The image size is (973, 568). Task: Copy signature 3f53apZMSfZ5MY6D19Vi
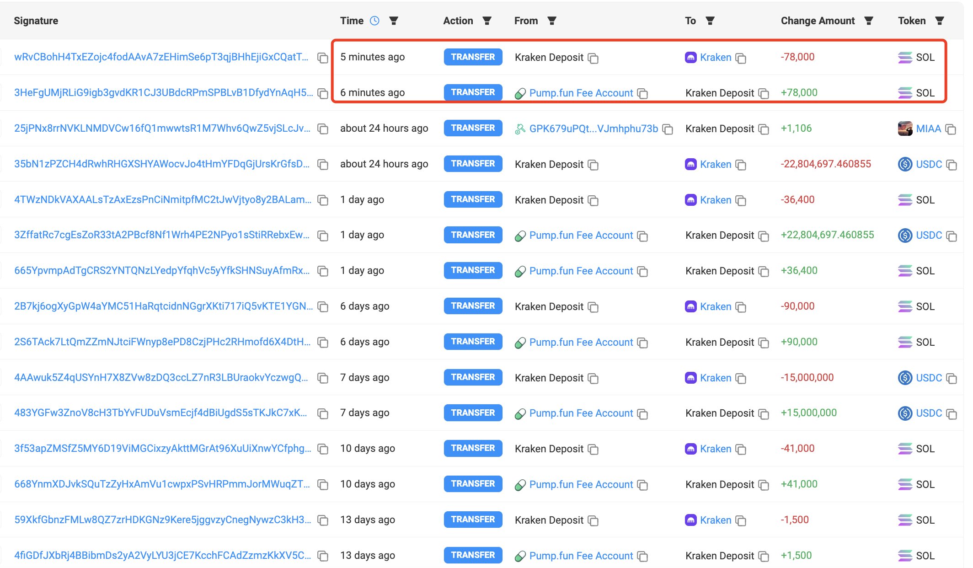[323, 449]
